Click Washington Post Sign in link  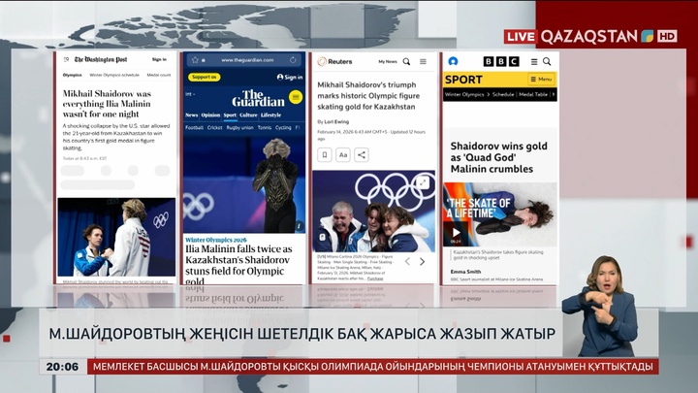[x=159, y=59]
